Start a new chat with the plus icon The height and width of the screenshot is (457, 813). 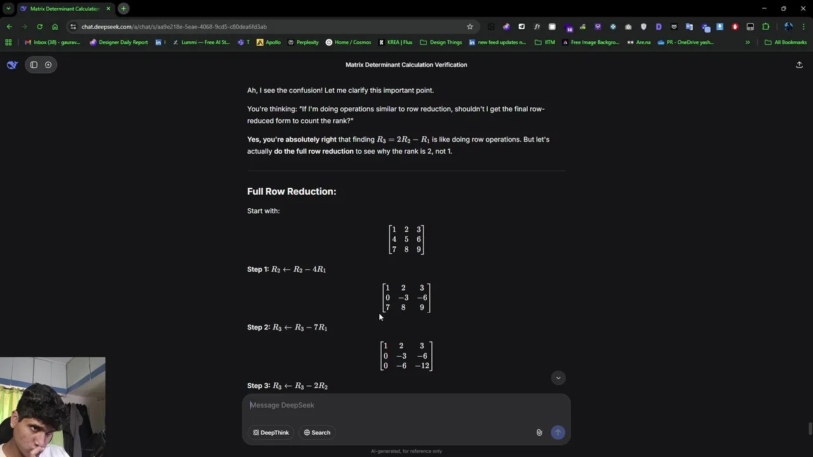[48, 65]
